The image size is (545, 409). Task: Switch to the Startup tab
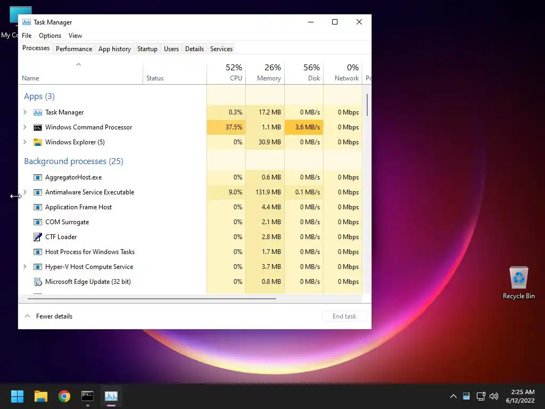click(x=147, y=49)
